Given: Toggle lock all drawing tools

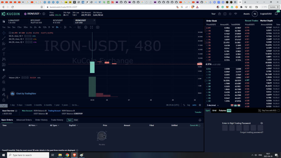Looking at the screenshot, I should tap(4, 100).
